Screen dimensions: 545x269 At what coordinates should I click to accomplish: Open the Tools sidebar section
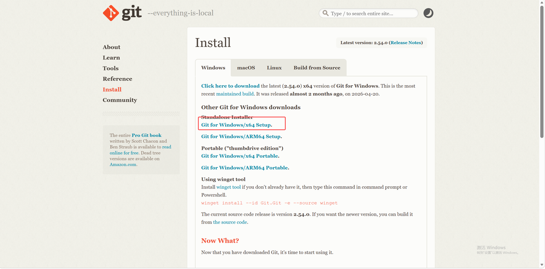[x=111, y=68]
